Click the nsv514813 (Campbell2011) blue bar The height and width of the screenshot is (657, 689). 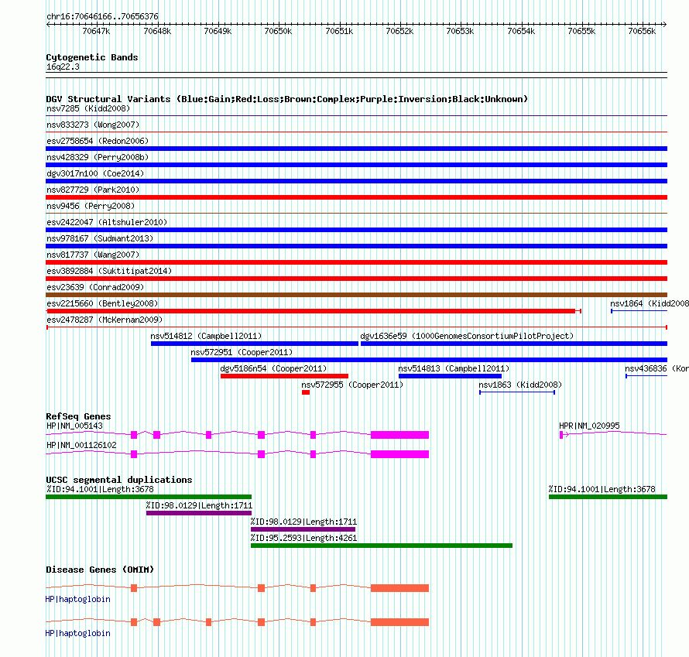[x=450, y=376]
